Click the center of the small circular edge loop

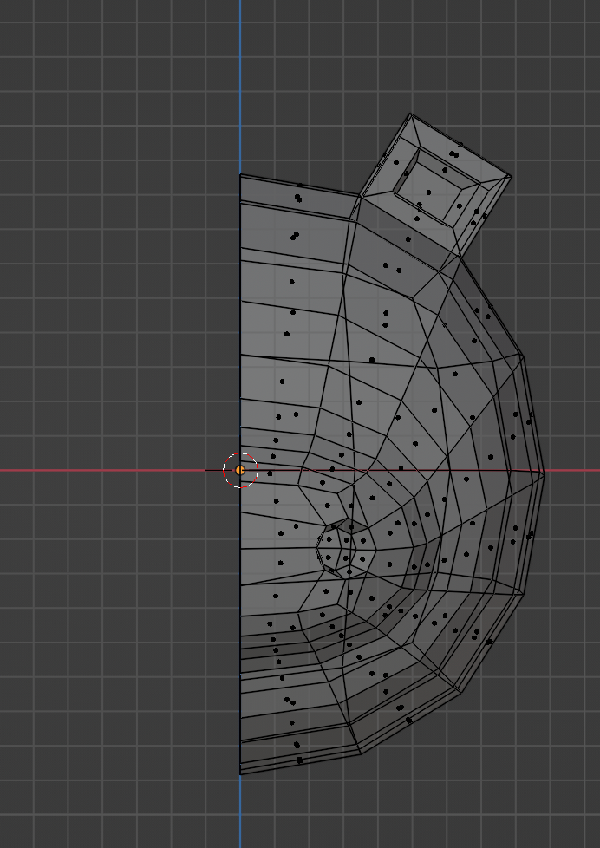pos(340,546)
